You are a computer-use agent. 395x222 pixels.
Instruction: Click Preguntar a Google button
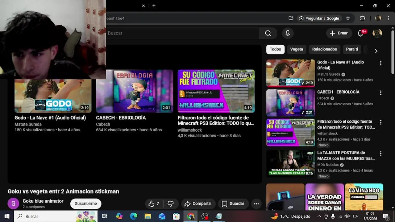pyautogui.click(x=319, y=18)
